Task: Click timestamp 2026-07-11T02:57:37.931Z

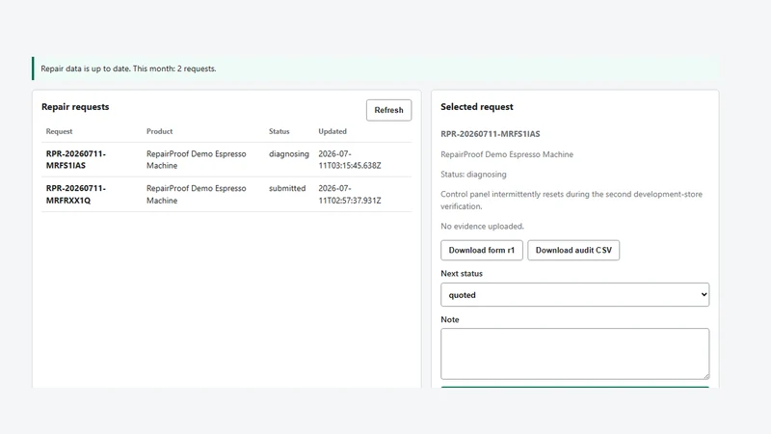Action: click(349, 195)
